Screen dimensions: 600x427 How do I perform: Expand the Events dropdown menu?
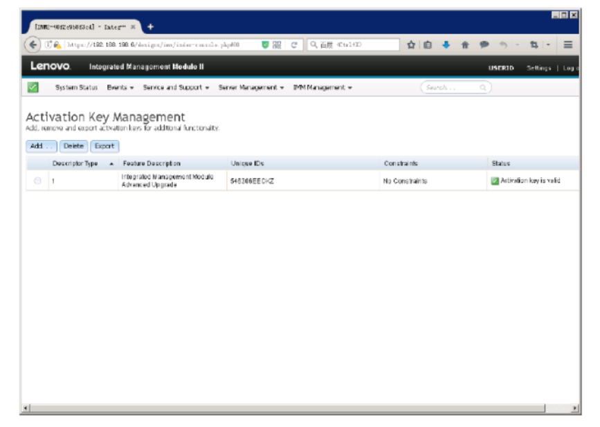click(x=120, y=88)
